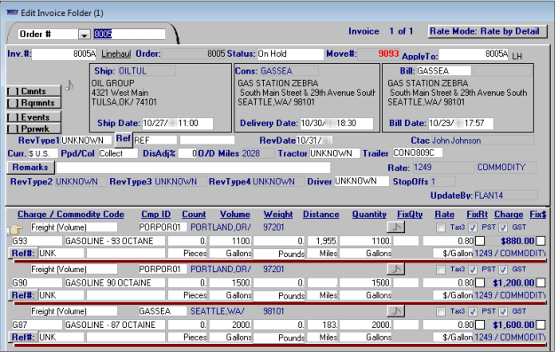
Task: Click the note icon beside the Cmnts button
Action: 69,85
